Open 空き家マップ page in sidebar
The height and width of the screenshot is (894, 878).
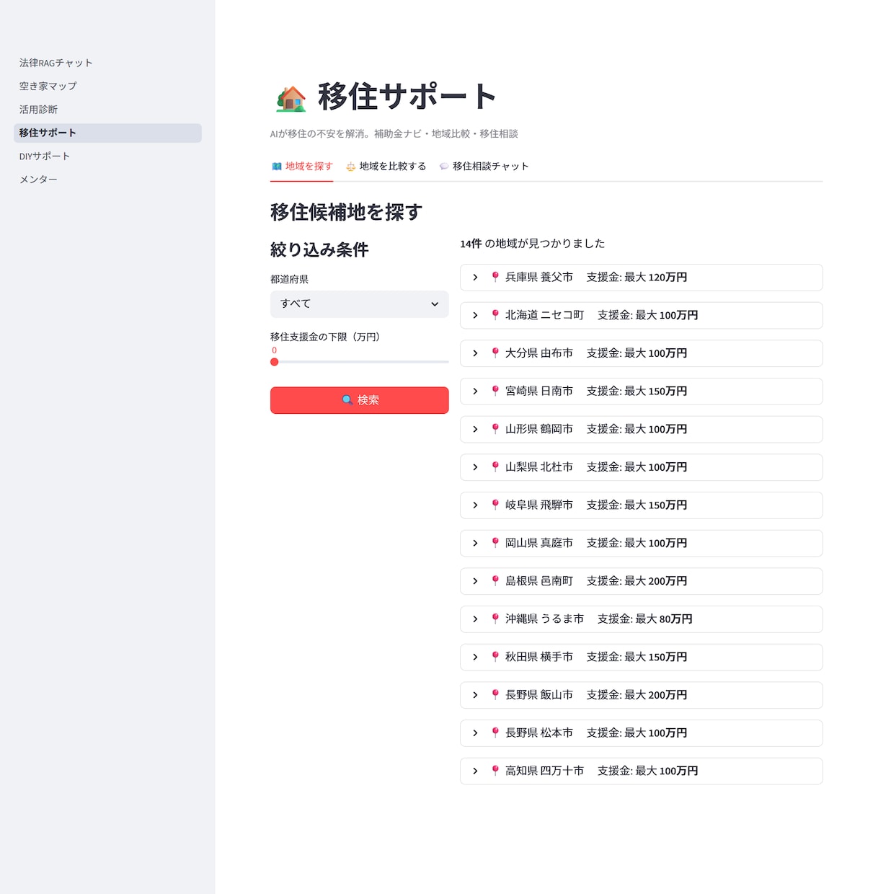[x=107, y=86]
